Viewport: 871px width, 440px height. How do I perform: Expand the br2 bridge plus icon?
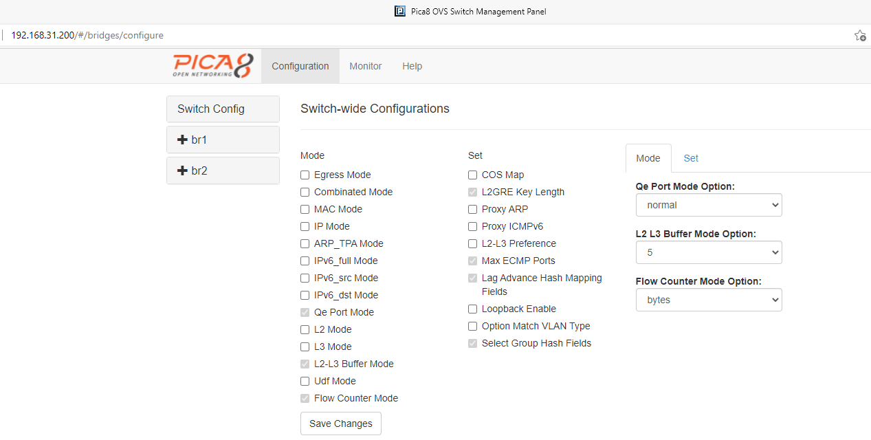click(x=182, y=170)
